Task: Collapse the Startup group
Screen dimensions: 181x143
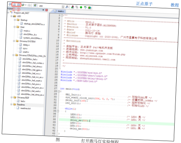Action: click(15, 20)
